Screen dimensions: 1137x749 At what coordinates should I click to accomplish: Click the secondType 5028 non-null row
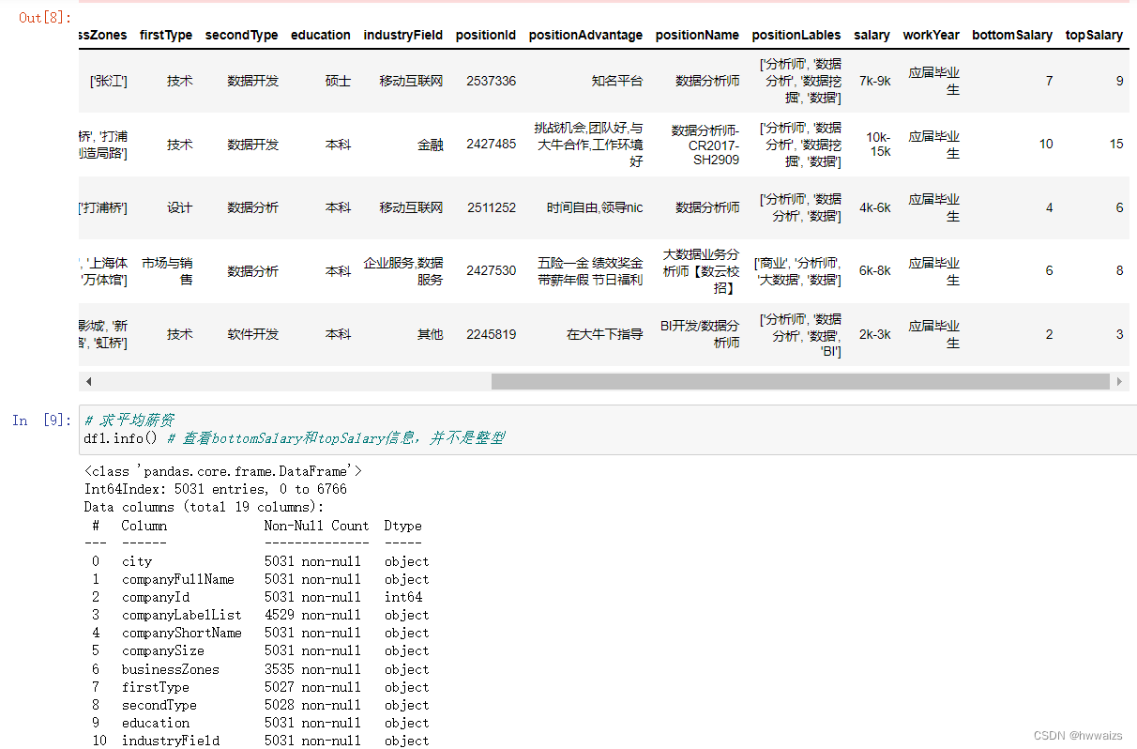(x=260, y=705)
